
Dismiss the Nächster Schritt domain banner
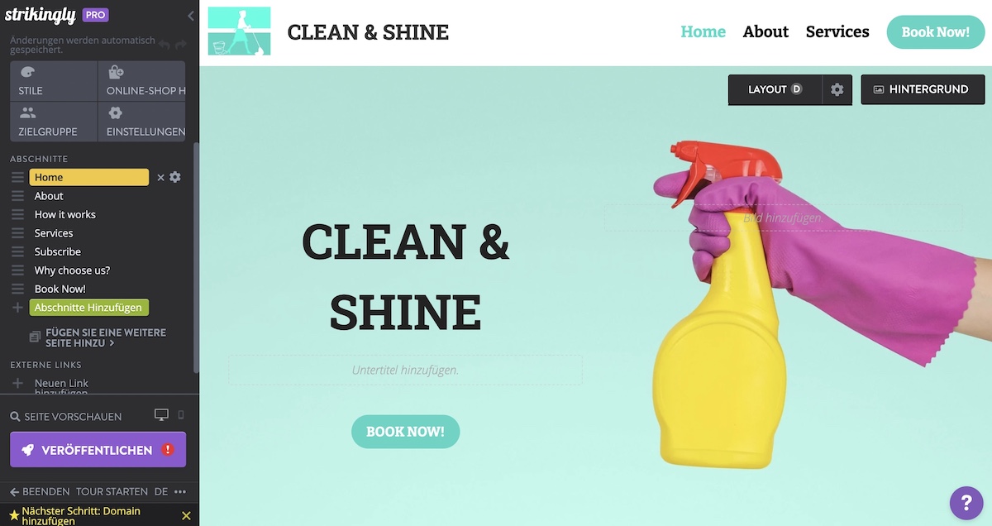click(186, 516)
